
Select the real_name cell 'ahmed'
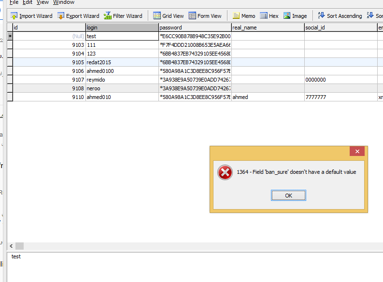point(268,97)
